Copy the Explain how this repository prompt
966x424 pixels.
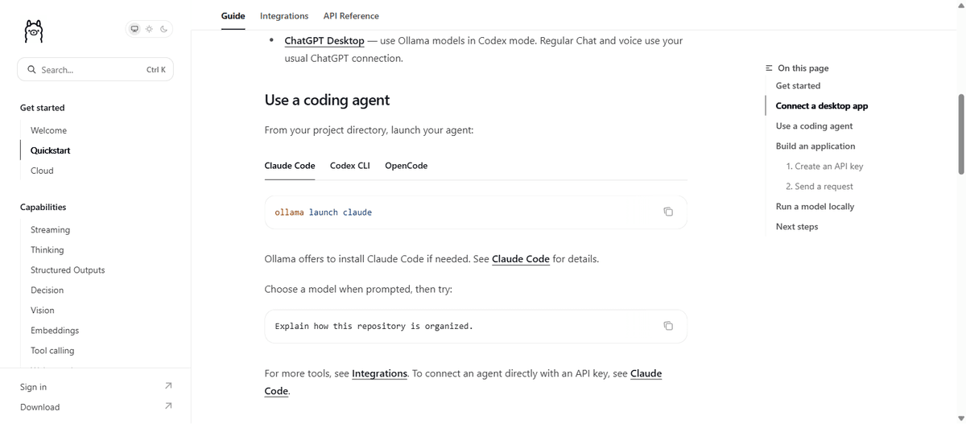pos(668,326)
